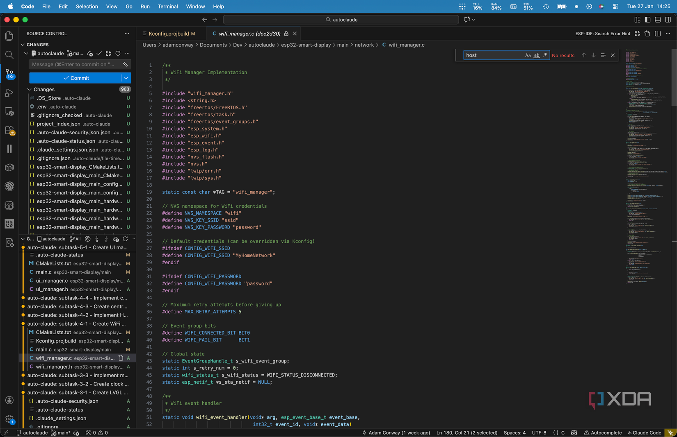The width and height of the screenshot is (677, 437).
Task: Collapse the Changes group in source control
Action: [30, 89]
